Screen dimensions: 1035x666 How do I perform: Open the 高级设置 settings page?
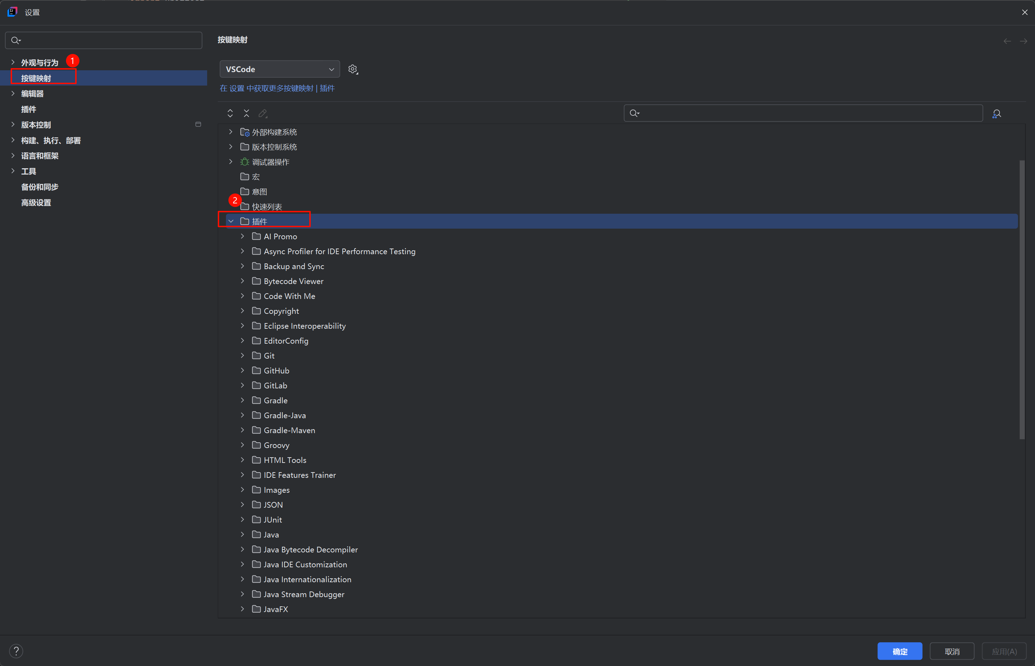[x=36, y=203]
